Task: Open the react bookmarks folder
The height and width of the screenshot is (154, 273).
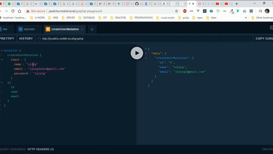Action: pyautogui.click(x=197, y=18)
